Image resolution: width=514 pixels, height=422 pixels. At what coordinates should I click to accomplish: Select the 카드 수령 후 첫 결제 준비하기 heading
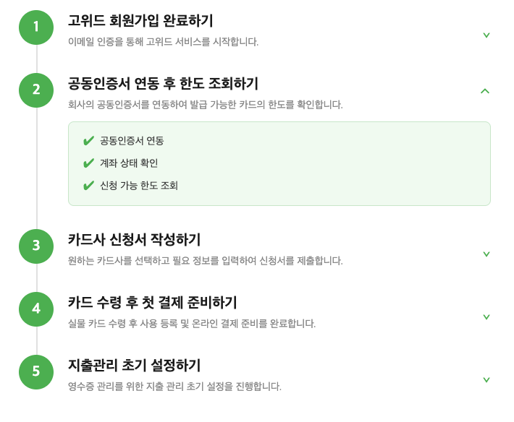(x=153, y=302)
